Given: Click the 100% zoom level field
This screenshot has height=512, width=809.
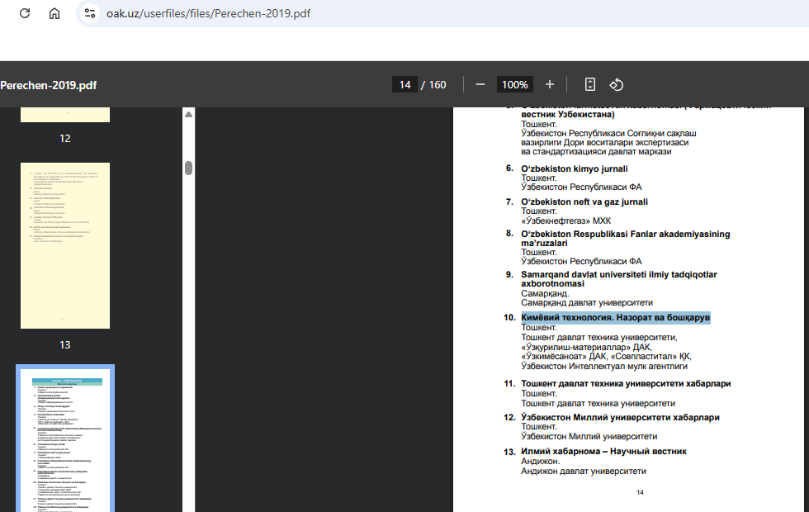Looking at the screenshot, I should pyautogui.click(x=515, y=84).
